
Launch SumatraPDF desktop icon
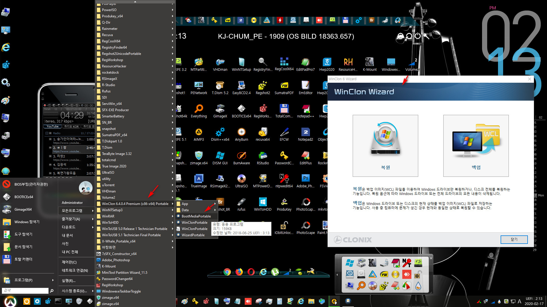click(284, 88)
